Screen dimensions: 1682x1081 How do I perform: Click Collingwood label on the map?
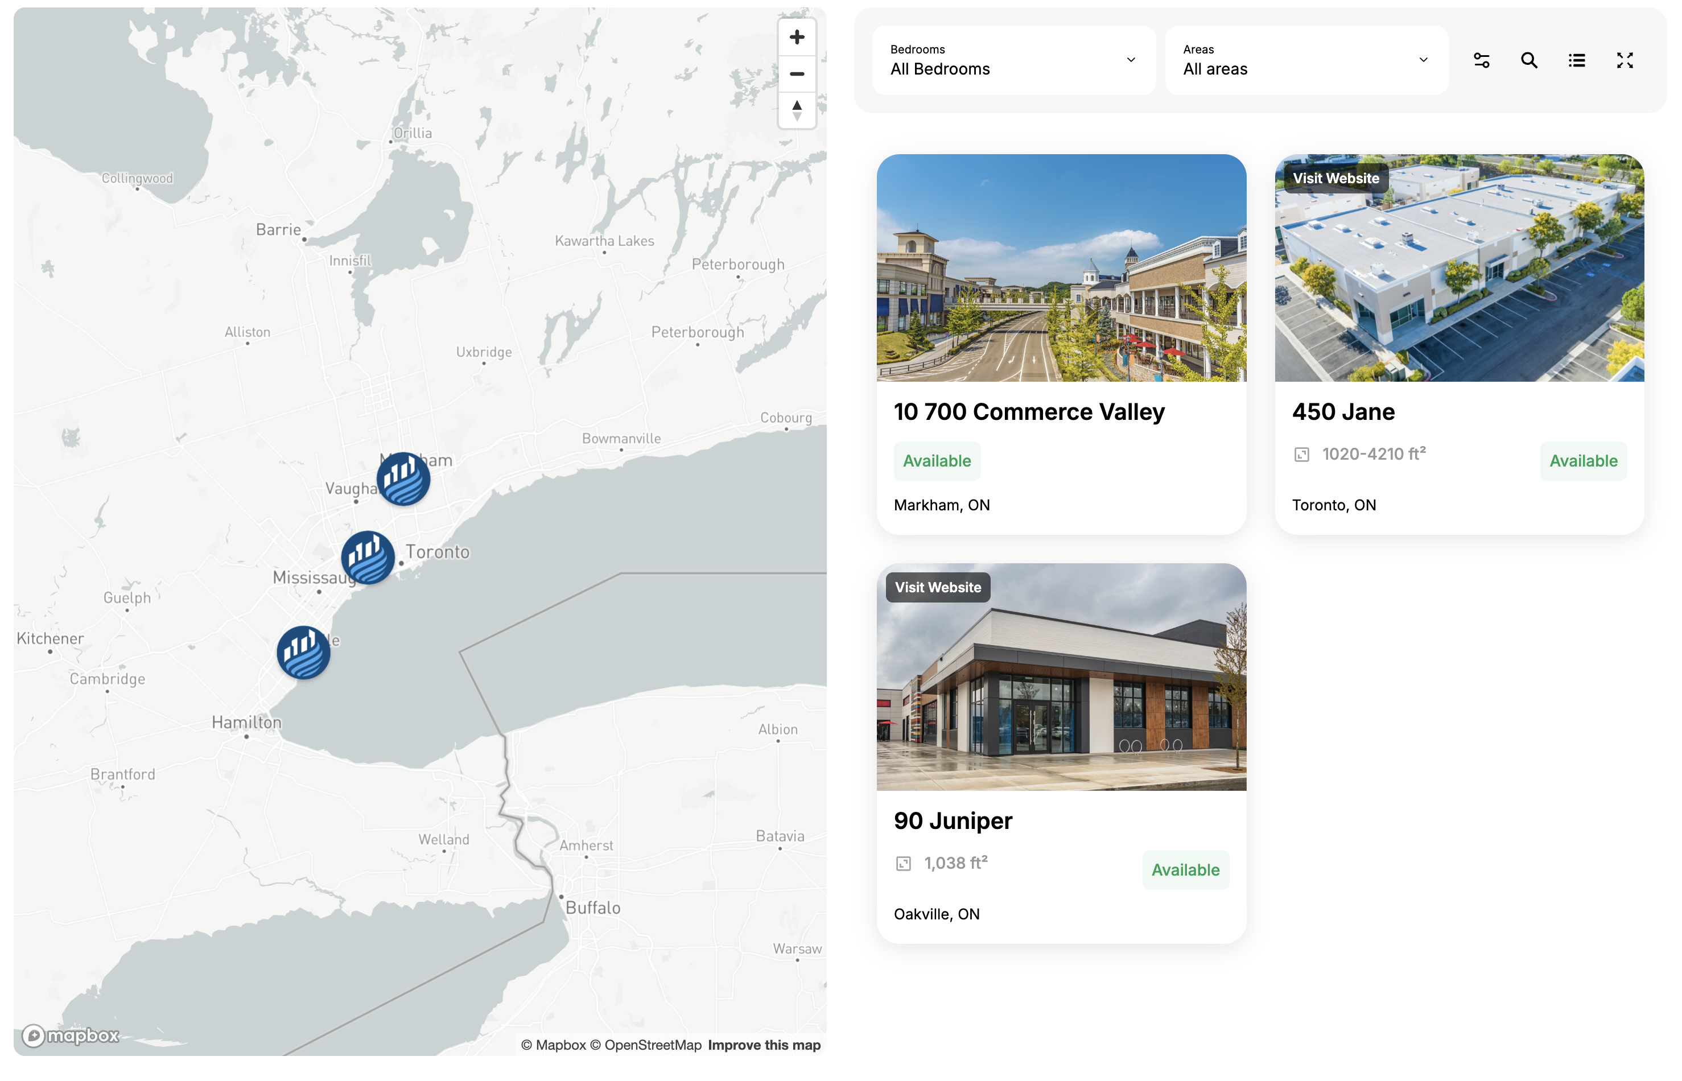[x=138, y=178]
